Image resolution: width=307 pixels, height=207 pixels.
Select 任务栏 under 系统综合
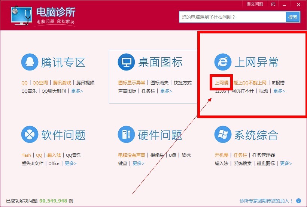click(x=240, y=155)
